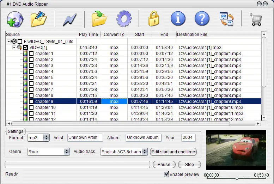Screen dimensions: 274x184
Task: Click the Play Time column header
Action: (x=89, y=35)
